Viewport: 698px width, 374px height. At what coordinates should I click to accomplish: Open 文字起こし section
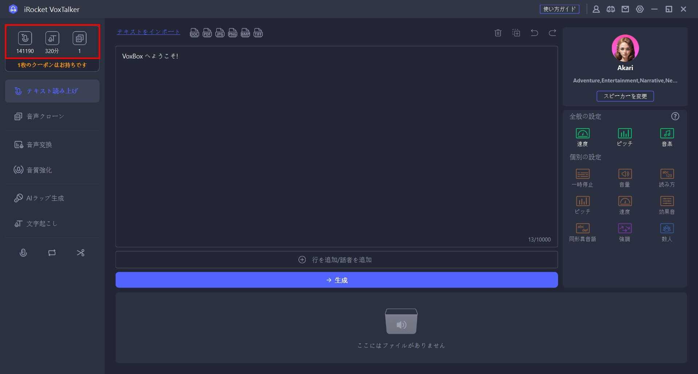[52, 223]
